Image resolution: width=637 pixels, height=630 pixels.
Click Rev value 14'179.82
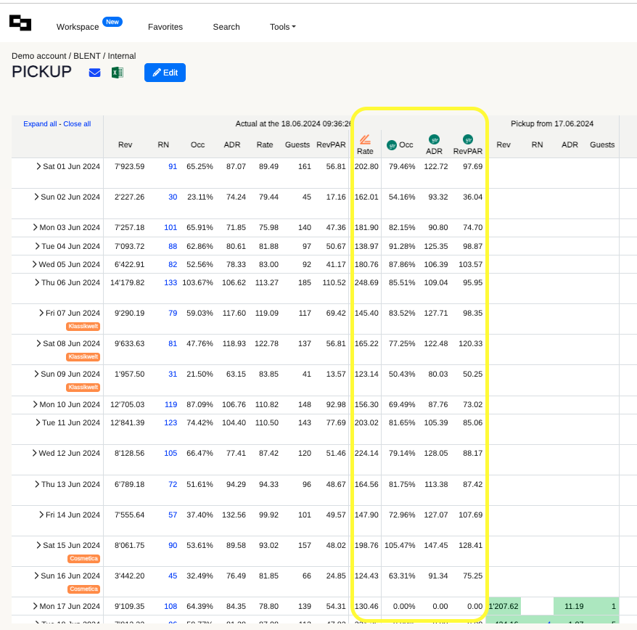pyautogui.click(x=127, y=282)
